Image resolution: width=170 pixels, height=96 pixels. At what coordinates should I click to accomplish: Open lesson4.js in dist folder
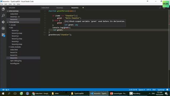[15, 42]
